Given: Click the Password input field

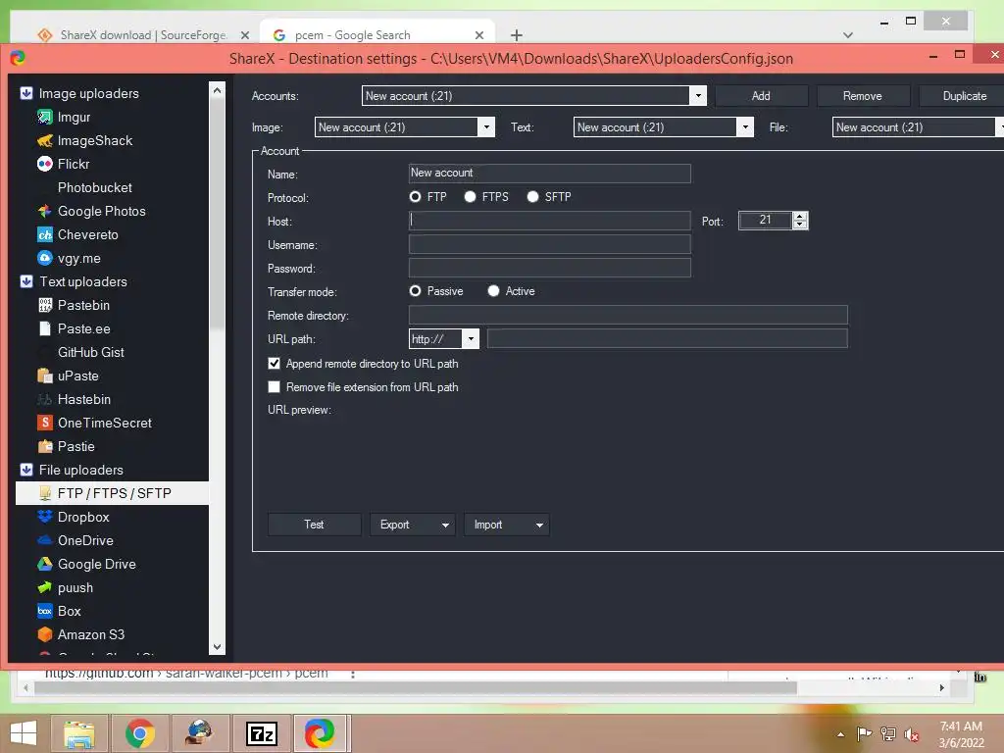Looking at the screenshot, I should tap(549, 268).
